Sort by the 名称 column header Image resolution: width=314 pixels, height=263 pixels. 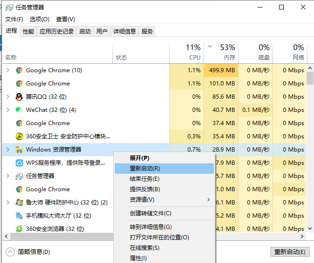click(58, 53)
